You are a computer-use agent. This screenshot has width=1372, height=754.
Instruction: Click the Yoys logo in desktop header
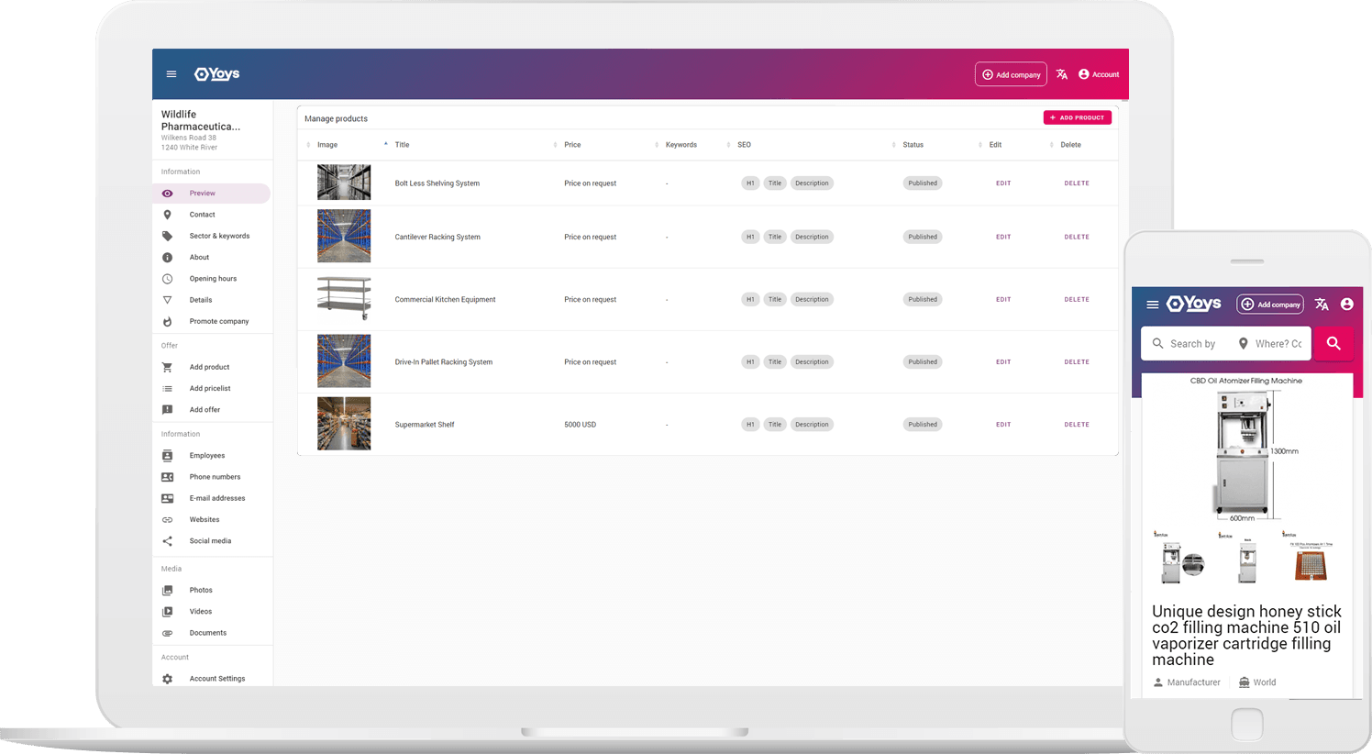coord(216,74)
